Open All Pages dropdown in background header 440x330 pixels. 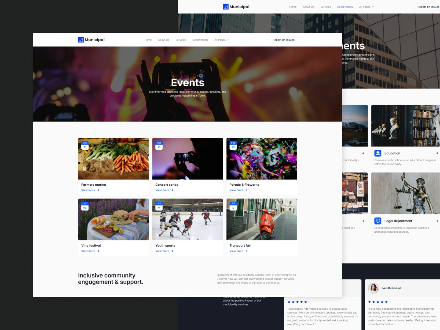click(367, 7)
